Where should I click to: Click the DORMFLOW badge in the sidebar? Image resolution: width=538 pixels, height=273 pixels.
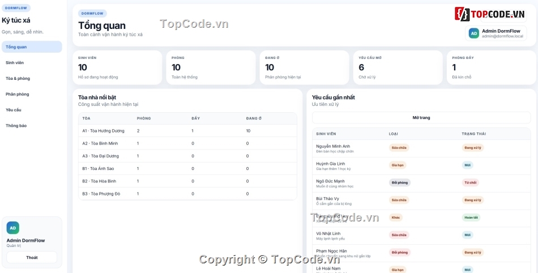(x=16, y=8)
